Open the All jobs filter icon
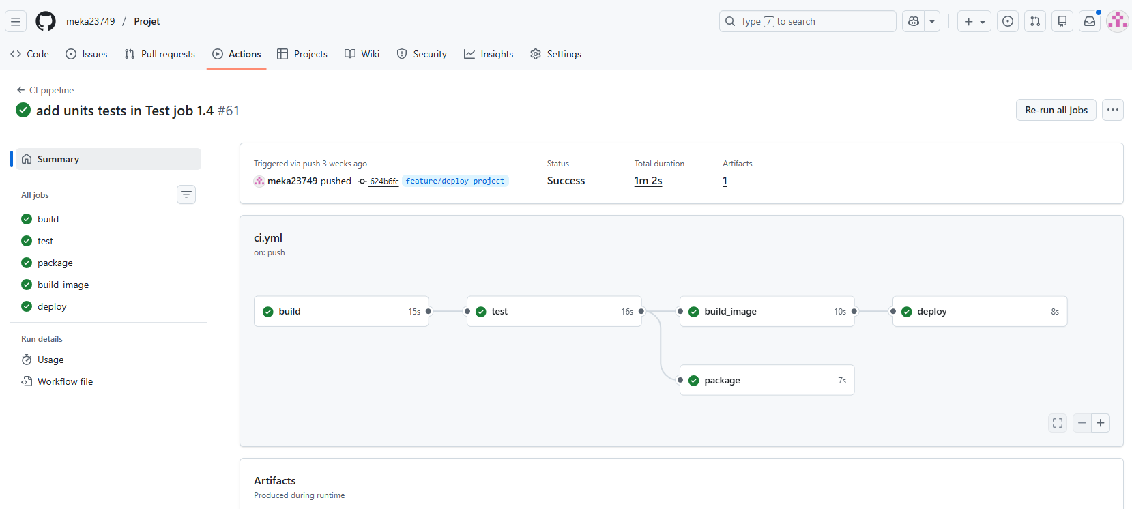1132x509 pixels. click(186, 194)
